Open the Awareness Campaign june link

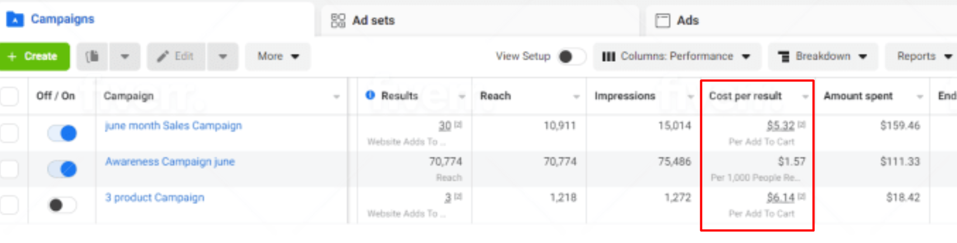(169, 162)
